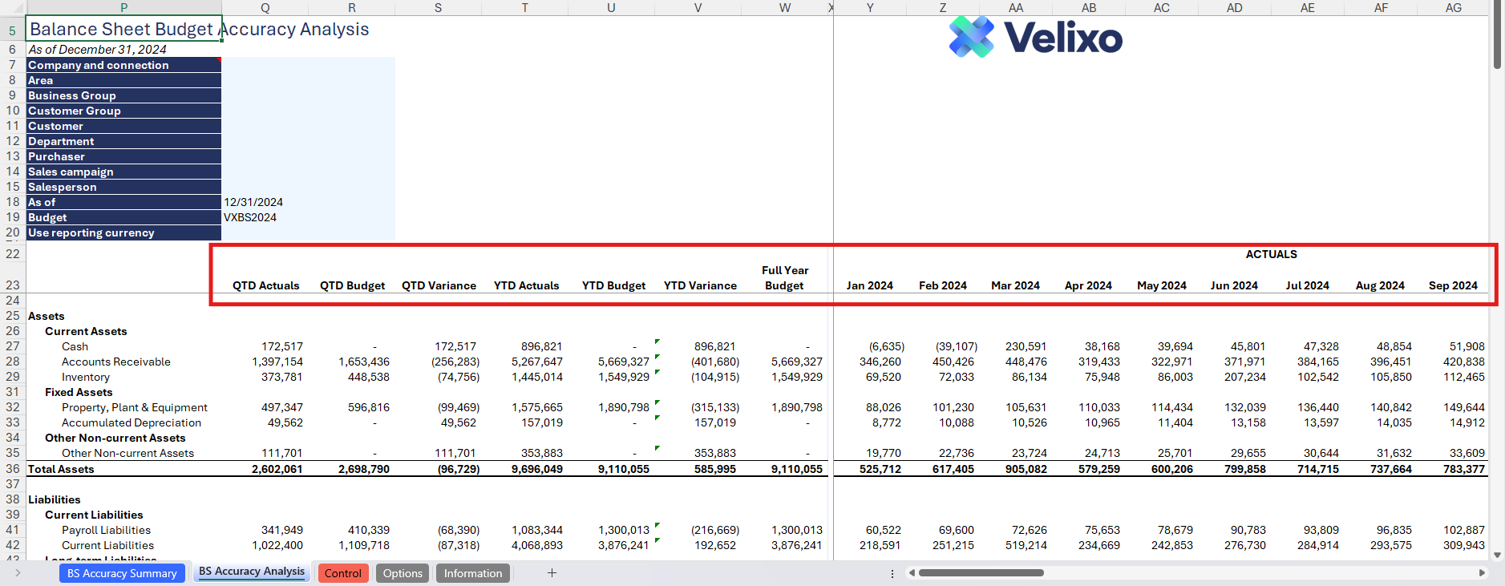Screen dimensions: 1505x586
Task: Click the As of date cell 12/31/2024
Action: coord(253,203)
